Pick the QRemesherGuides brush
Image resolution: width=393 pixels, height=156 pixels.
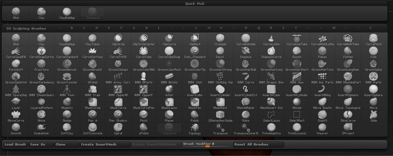[220, 117]
